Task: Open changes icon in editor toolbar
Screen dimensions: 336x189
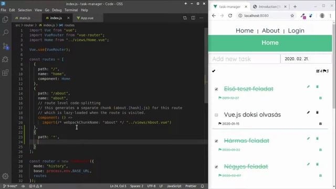Action: [185, 18]
